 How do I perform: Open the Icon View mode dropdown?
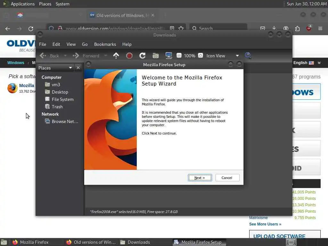point(223,56)
